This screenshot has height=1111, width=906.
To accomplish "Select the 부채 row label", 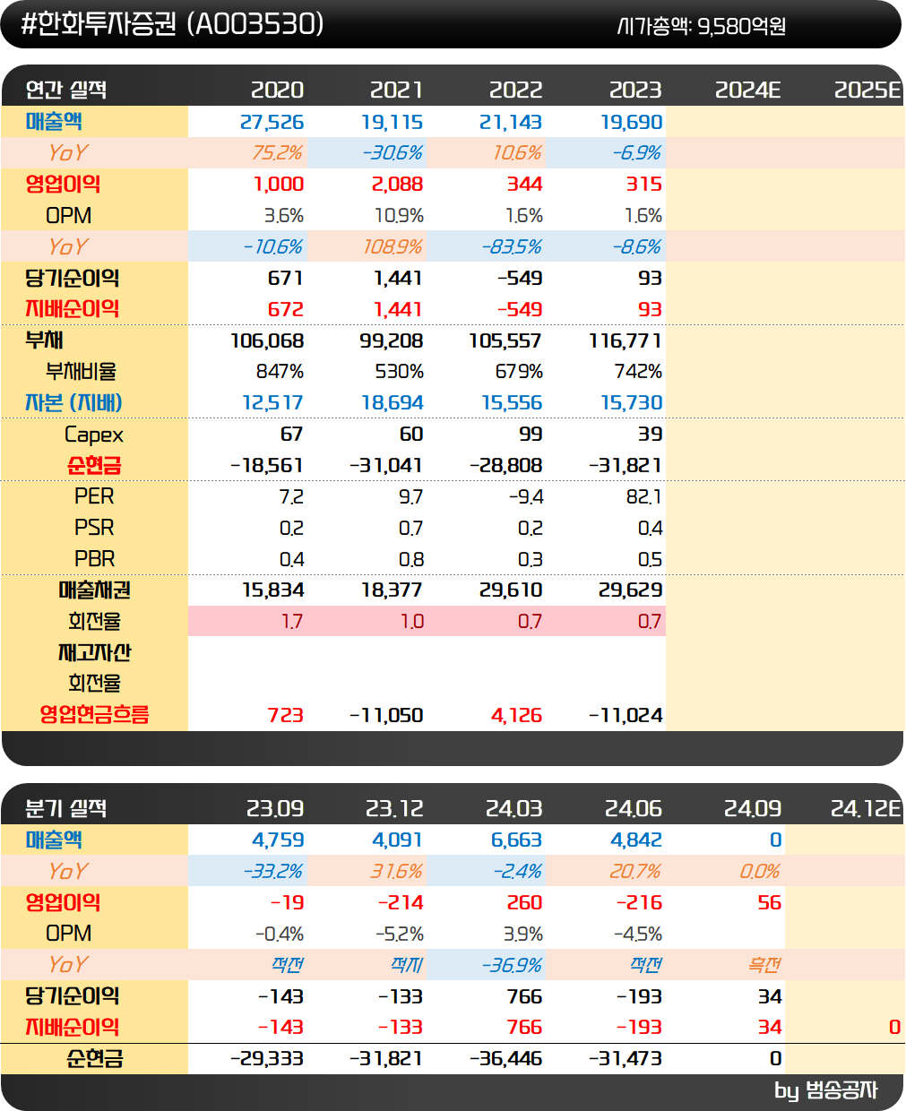I will pos(44,340).
